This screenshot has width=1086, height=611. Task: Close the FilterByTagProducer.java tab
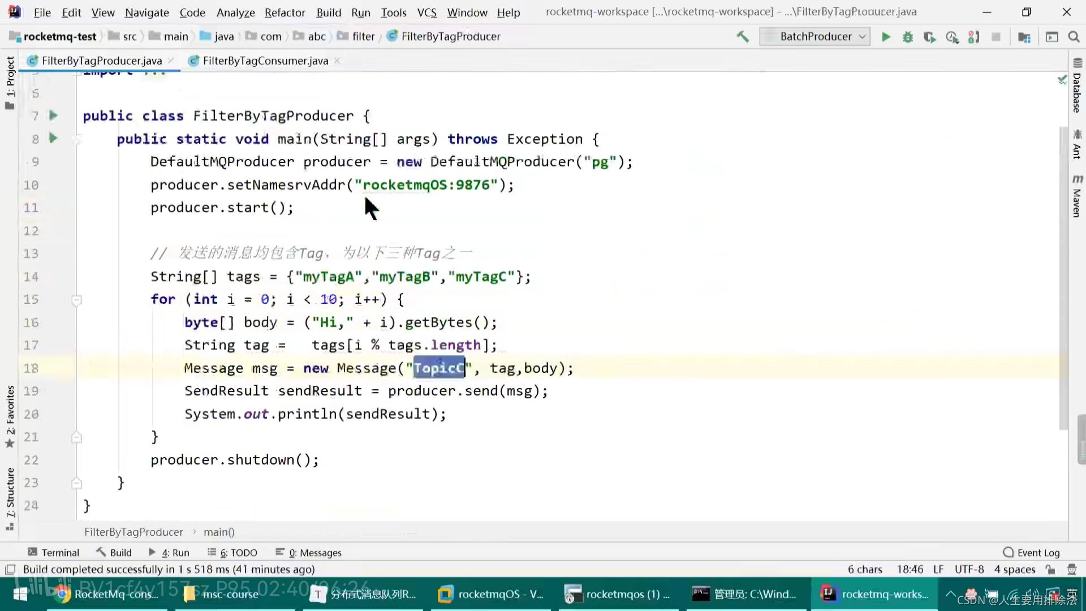pyautogui.click(x=170, y=61)
